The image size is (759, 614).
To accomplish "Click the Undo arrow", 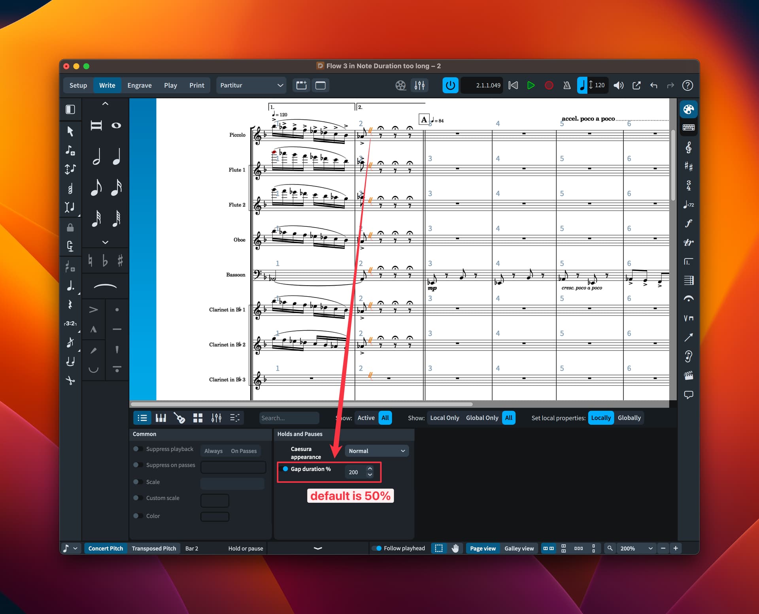I will tap(654, 85).
